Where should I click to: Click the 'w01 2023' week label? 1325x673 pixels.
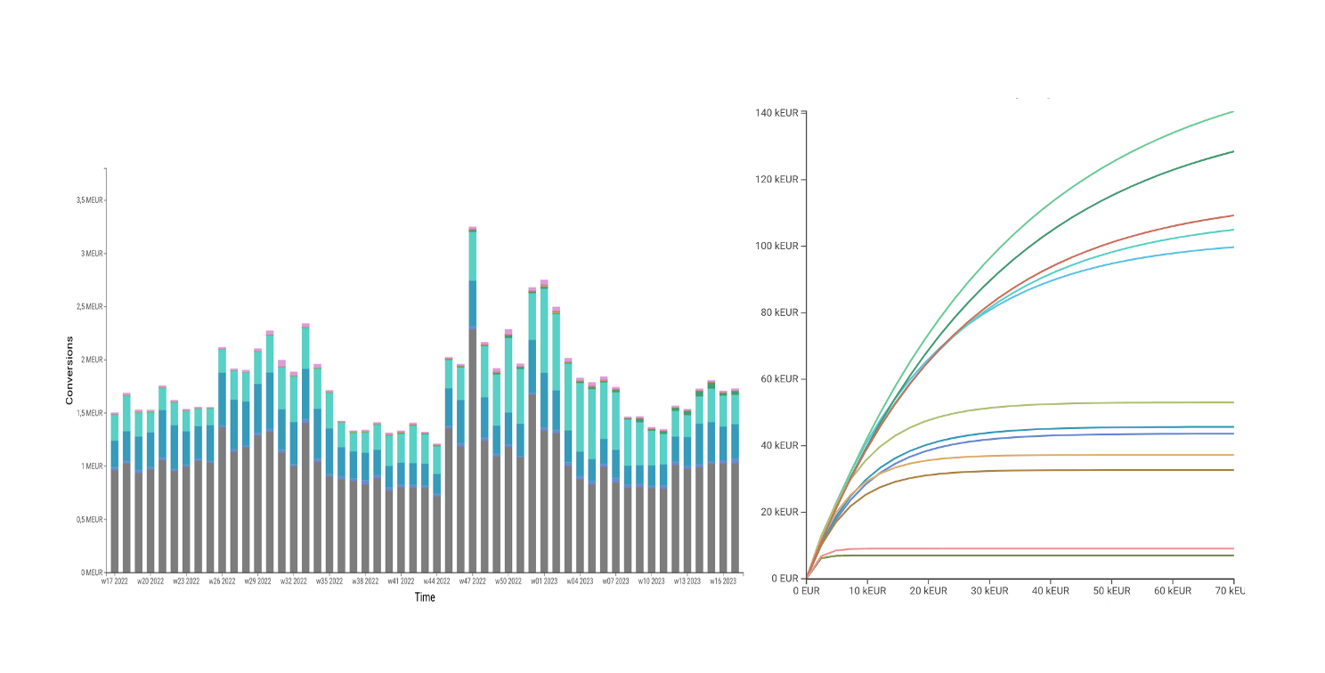click(544, 581)
